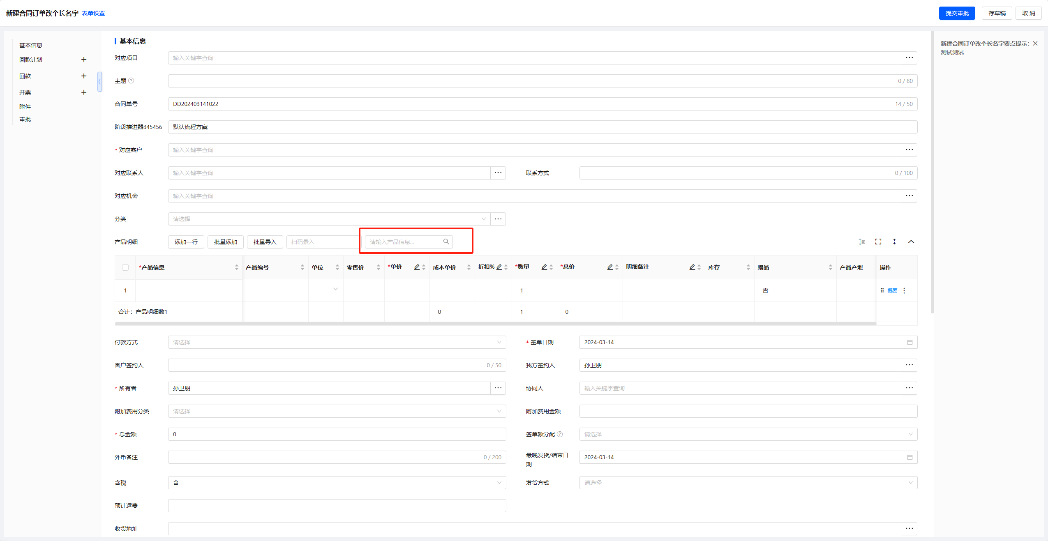The height and width of the screenshot is (541, 1048).
Task: Click the product search magnifier icon
Action: [x=446, y=242]
